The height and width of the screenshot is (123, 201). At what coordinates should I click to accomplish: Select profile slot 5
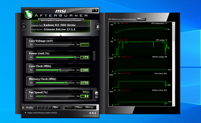tap(51, 108)
